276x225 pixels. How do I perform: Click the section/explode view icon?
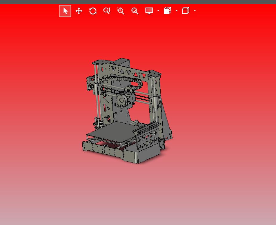click(167, 10)
